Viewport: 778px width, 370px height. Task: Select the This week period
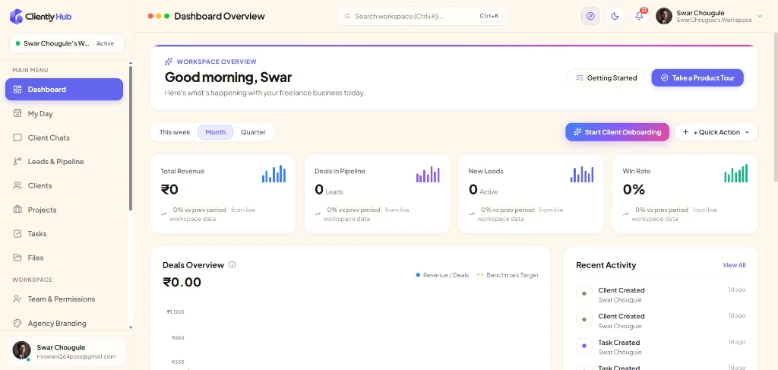pyautogui.click(x=175, y=132)
